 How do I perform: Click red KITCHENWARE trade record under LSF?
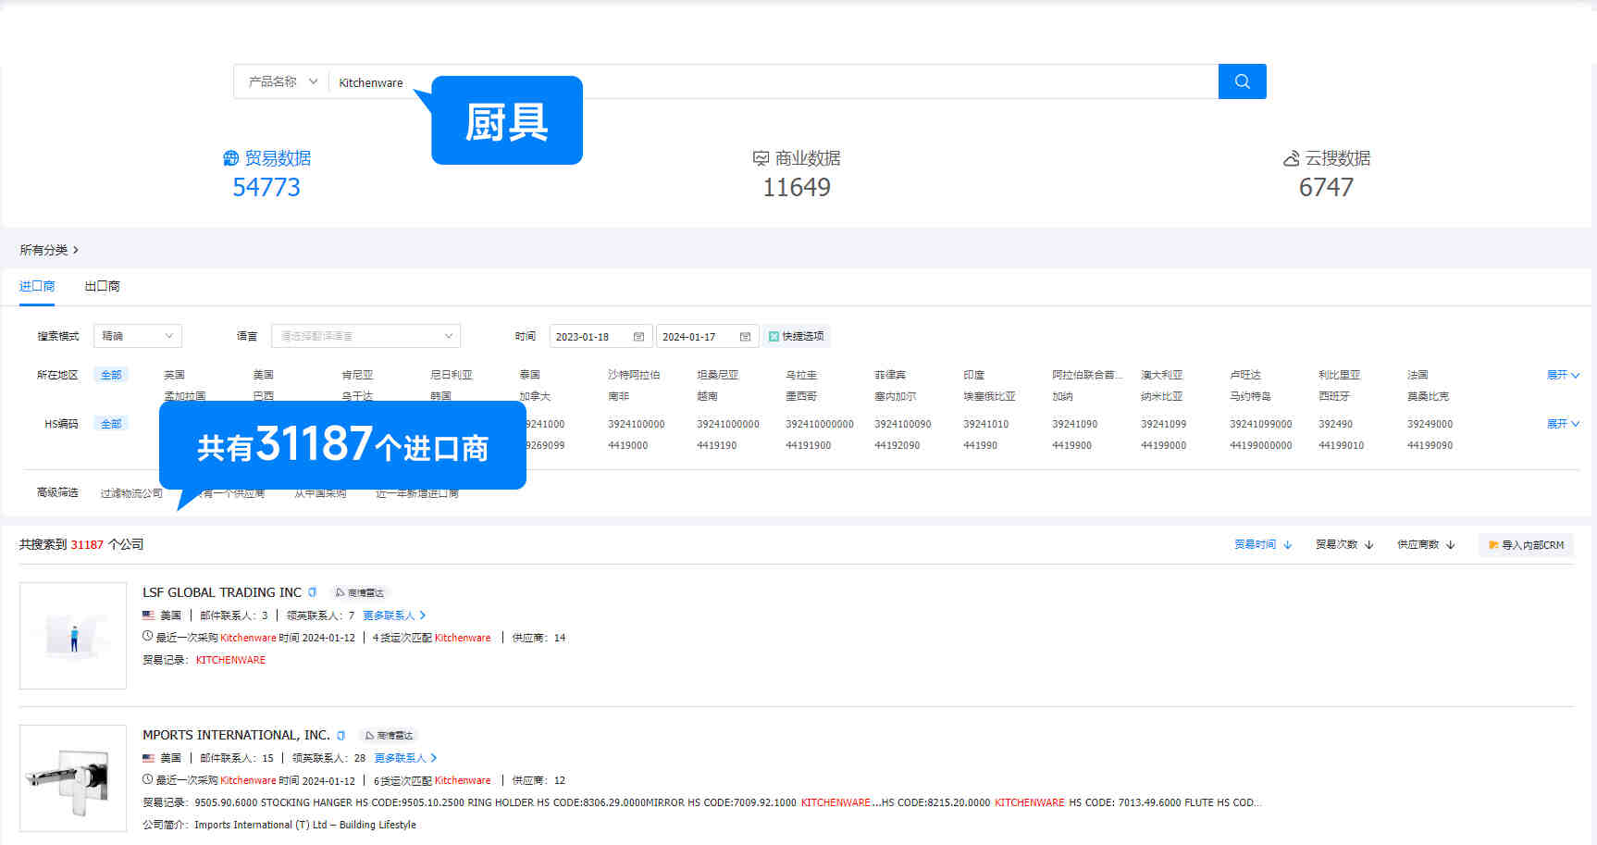tap(230, 660)
